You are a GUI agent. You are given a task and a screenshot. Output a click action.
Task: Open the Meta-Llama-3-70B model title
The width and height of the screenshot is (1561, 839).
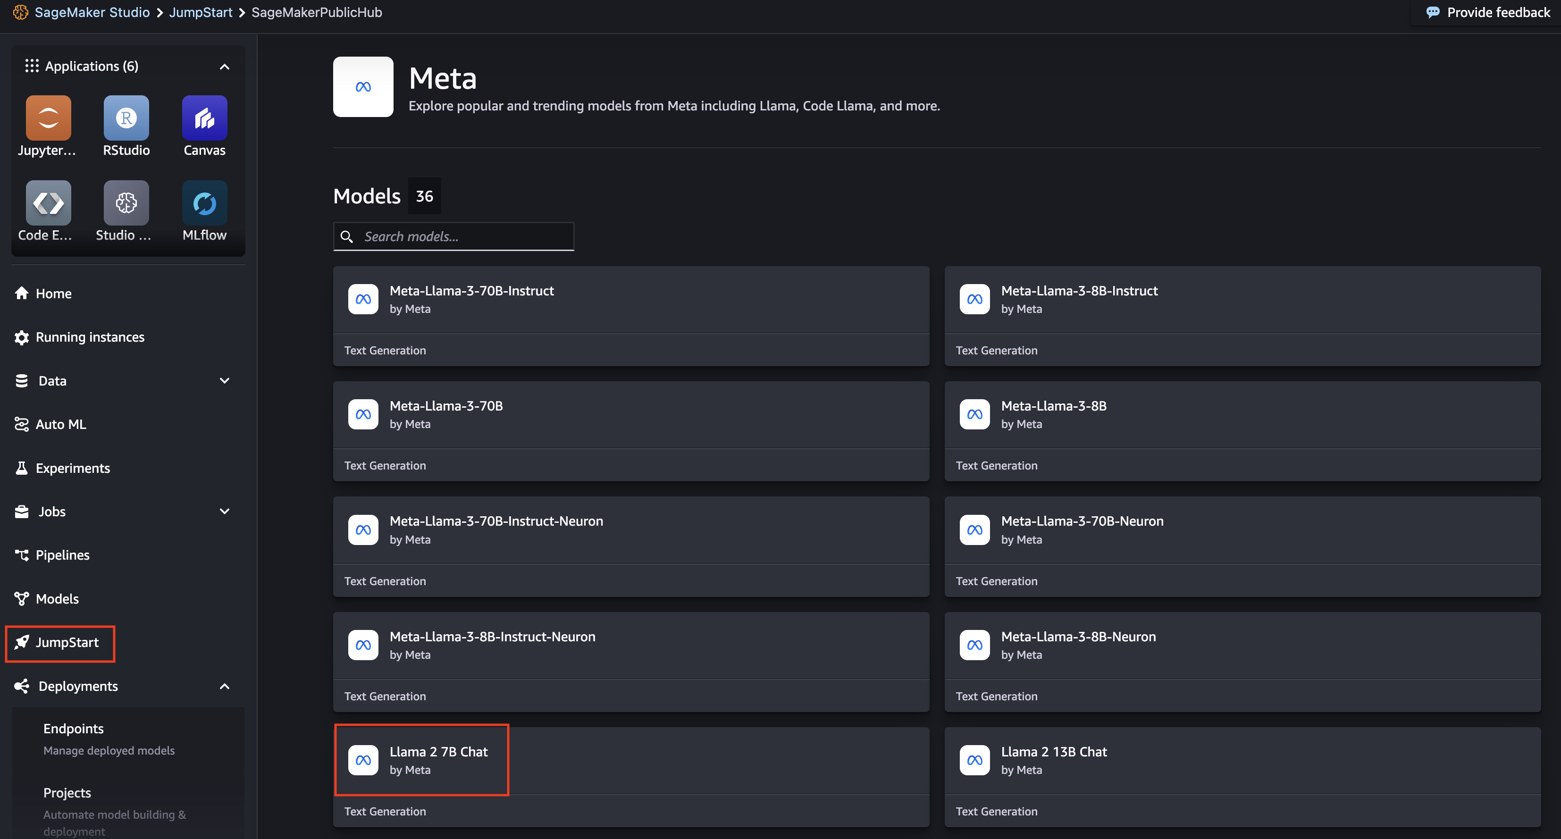click(x=446, y=406)
